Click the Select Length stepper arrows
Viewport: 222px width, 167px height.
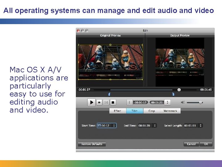[x=201, y=126]
